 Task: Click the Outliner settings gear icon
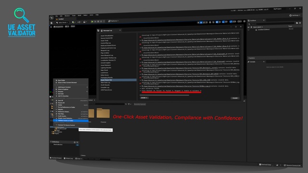point(300,23)
